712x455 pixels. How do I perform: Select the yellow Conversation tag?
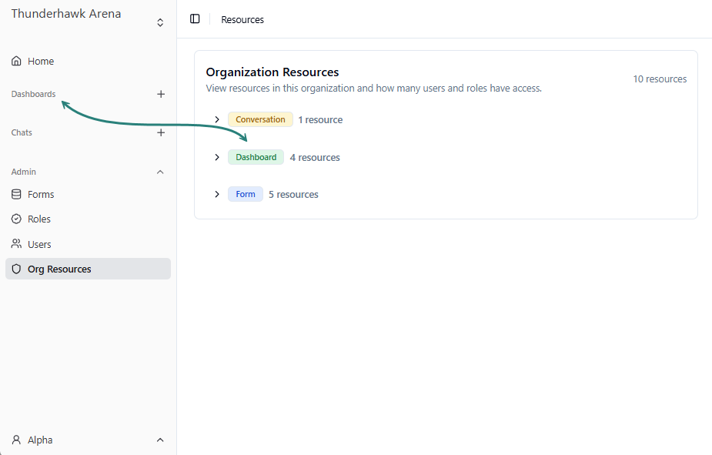[x=260, y=119]
